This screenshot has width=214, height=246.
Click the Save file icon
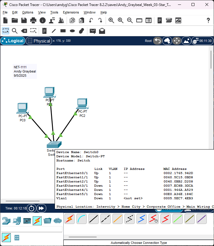point(24,20)
